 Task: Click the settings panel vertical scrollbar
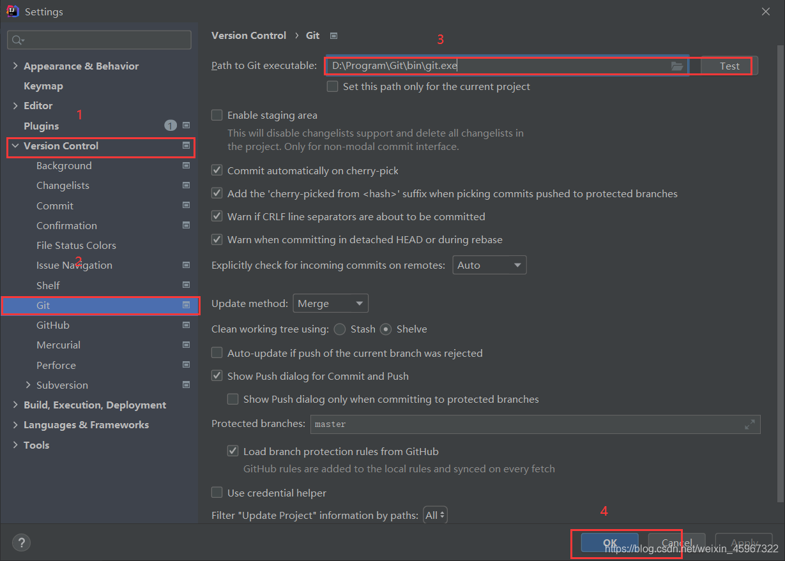[x=781, y=274]
